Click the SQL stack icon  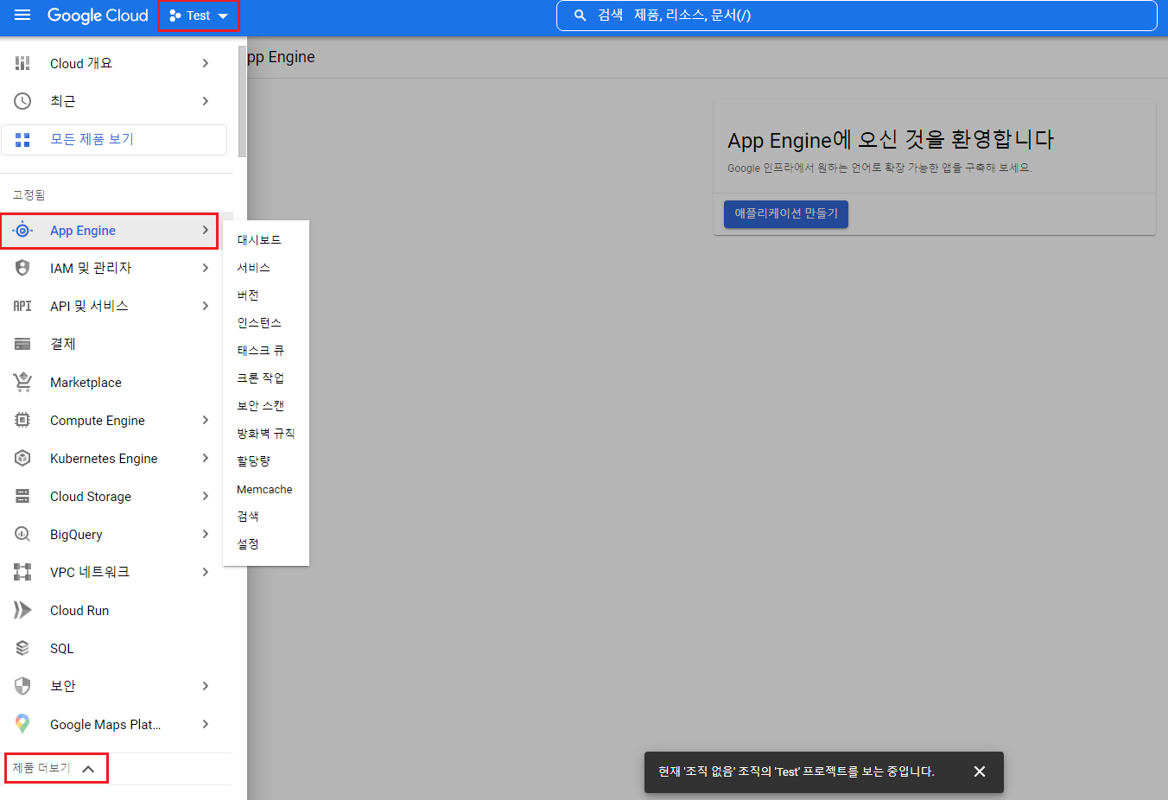(22, 648)
